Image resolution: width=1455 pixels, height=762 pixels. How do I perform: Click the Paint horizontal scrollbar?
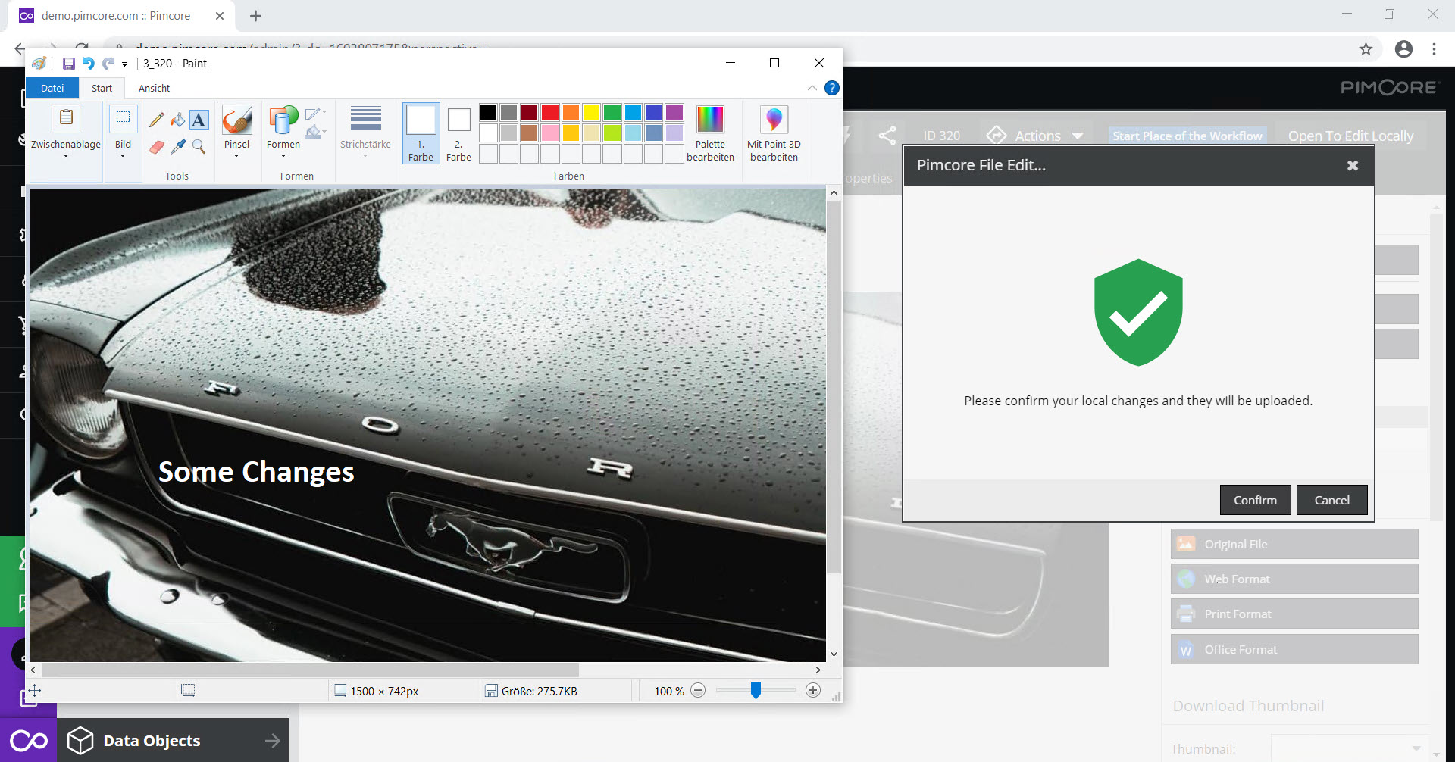[310, 670]
